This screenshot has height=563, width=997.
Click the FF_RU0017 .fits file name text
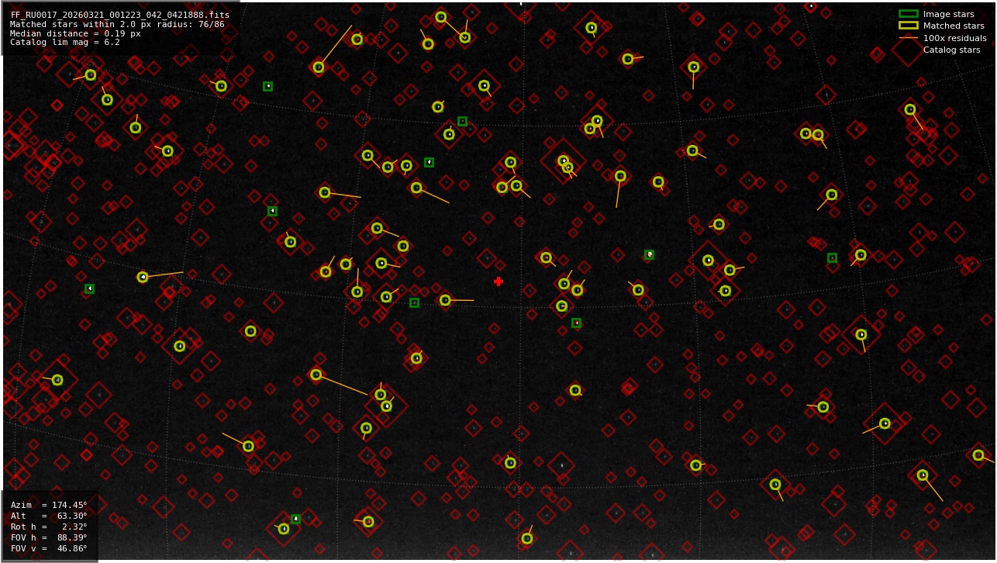point(119,15)
